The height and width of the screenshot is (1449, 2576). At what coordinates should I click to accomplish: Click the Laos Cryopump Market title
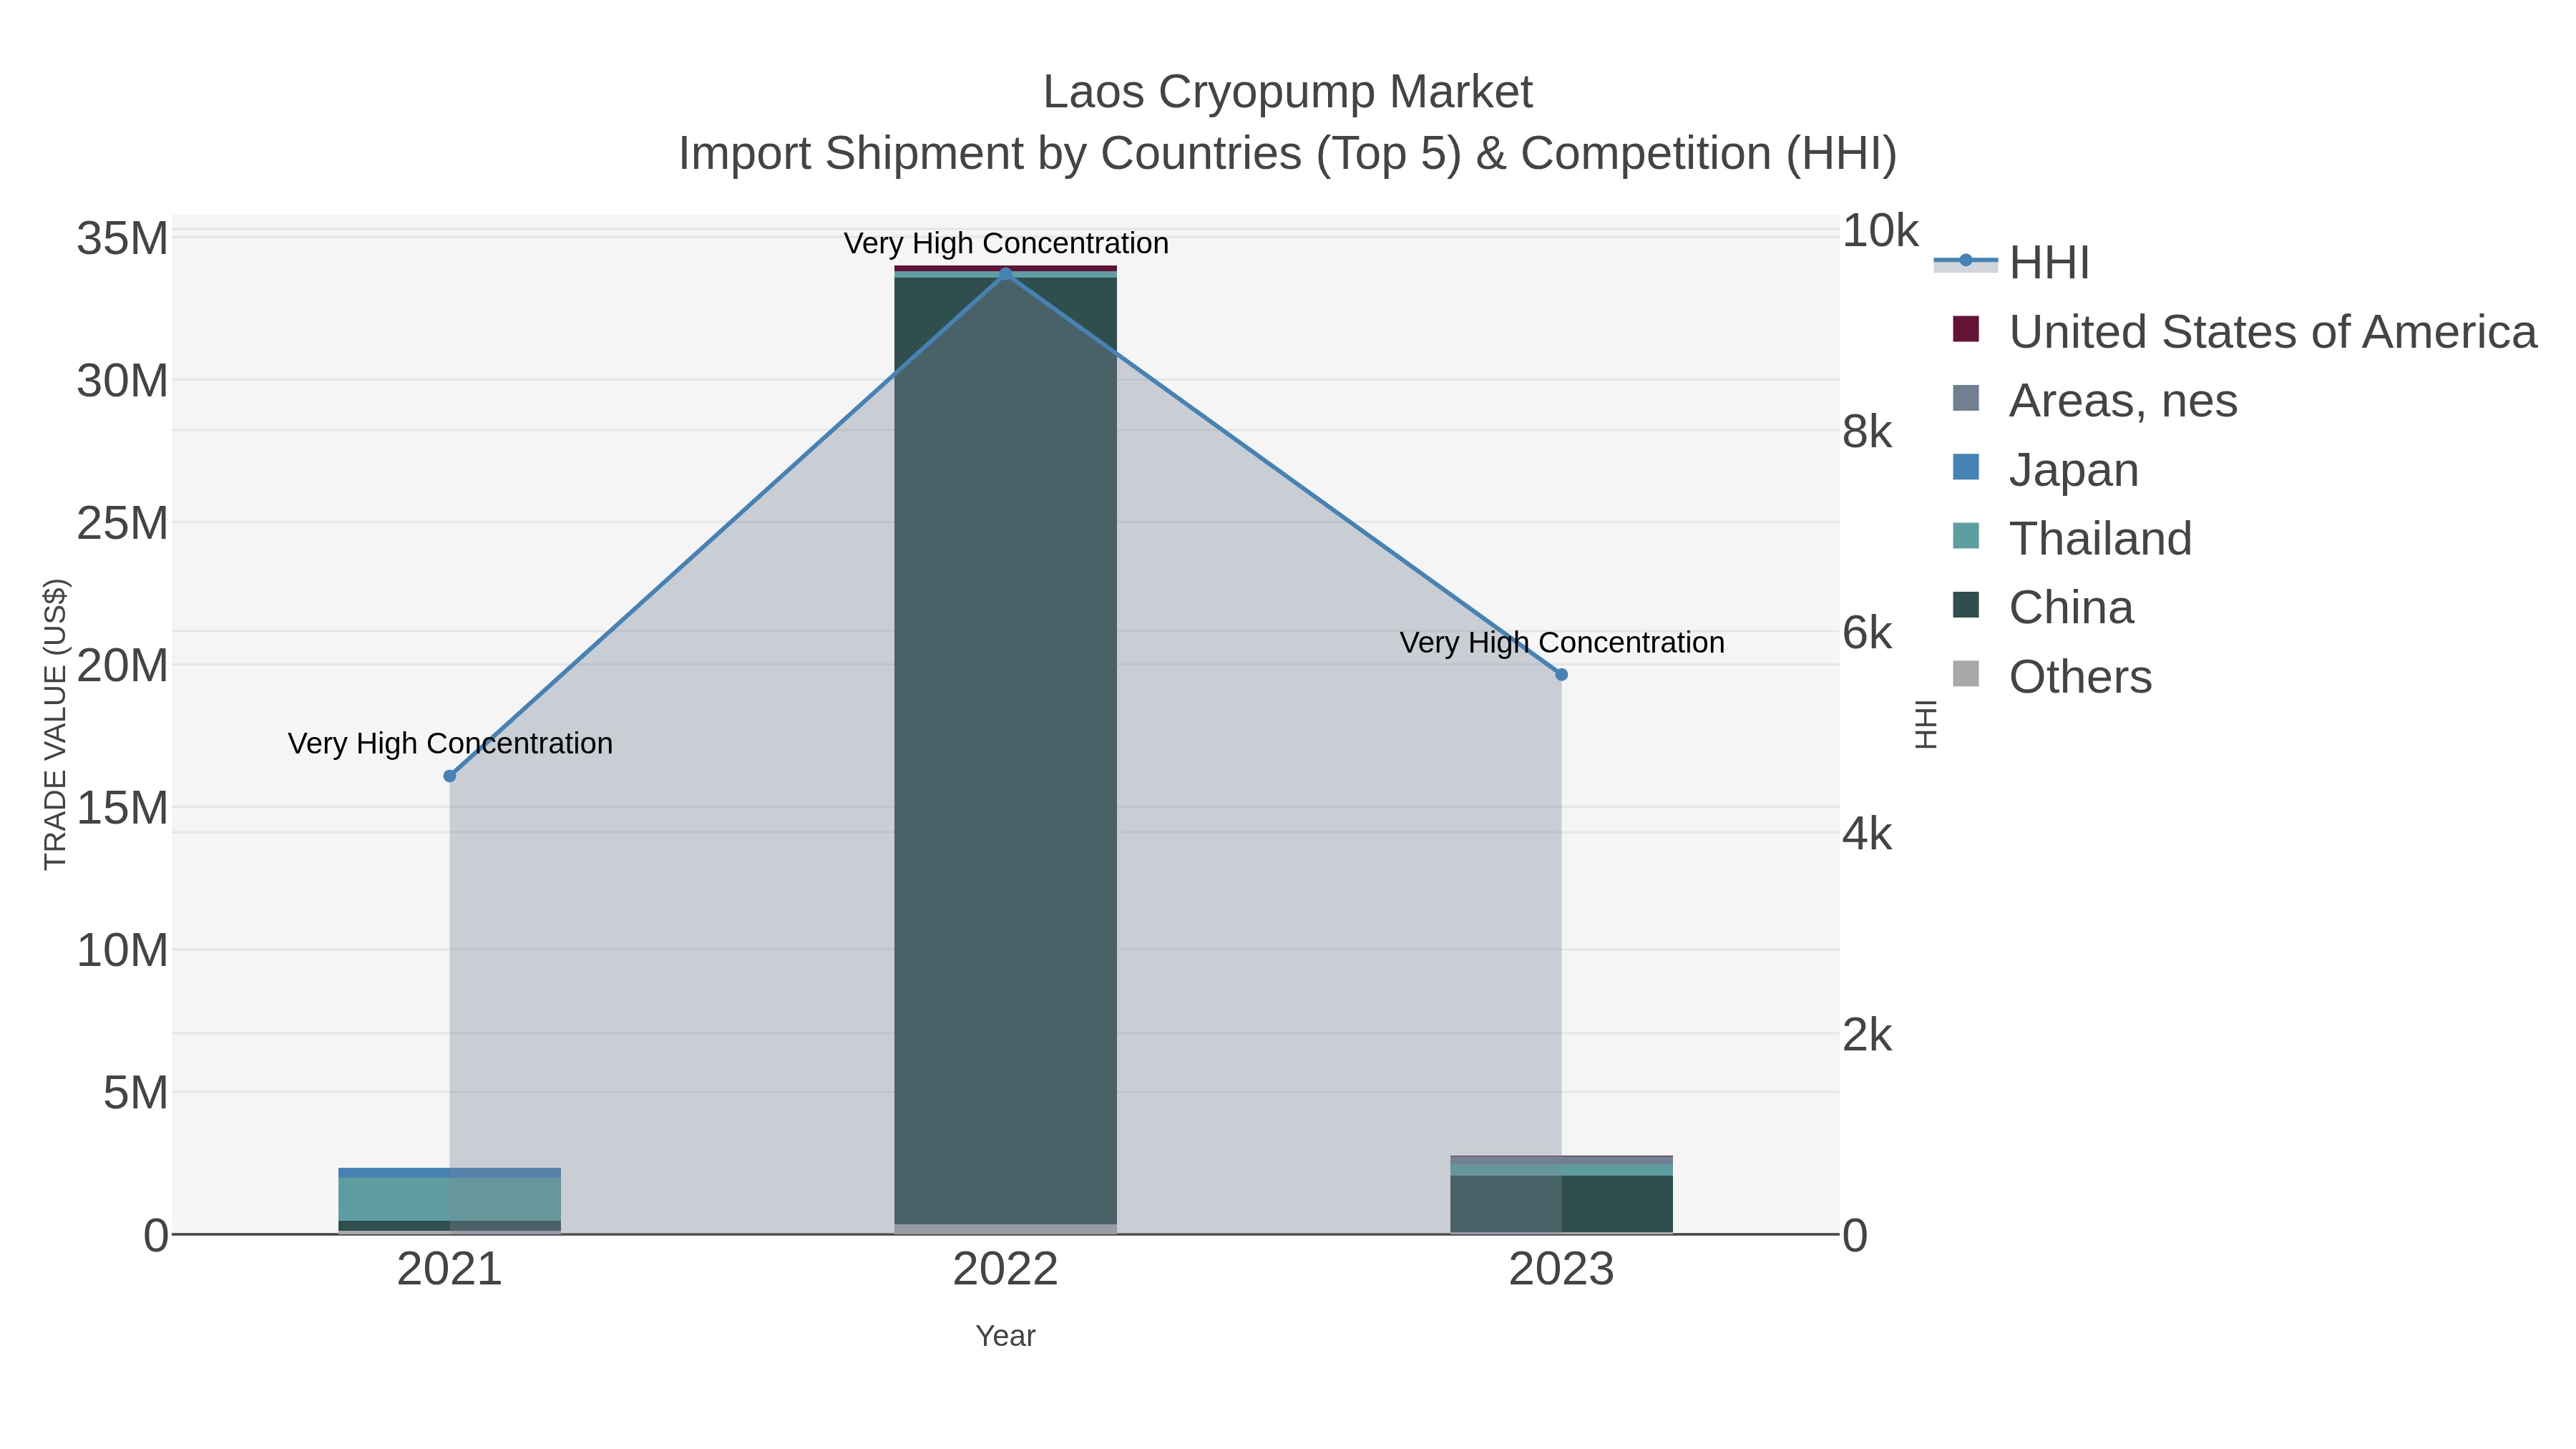[x=1288, y=92]
